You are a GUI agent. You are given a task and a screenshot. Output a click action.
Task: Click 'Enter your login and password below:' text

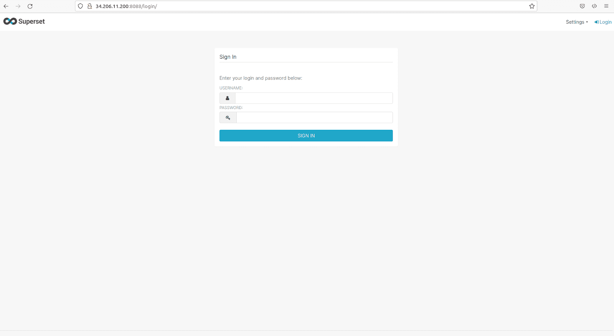coord(261,78)
